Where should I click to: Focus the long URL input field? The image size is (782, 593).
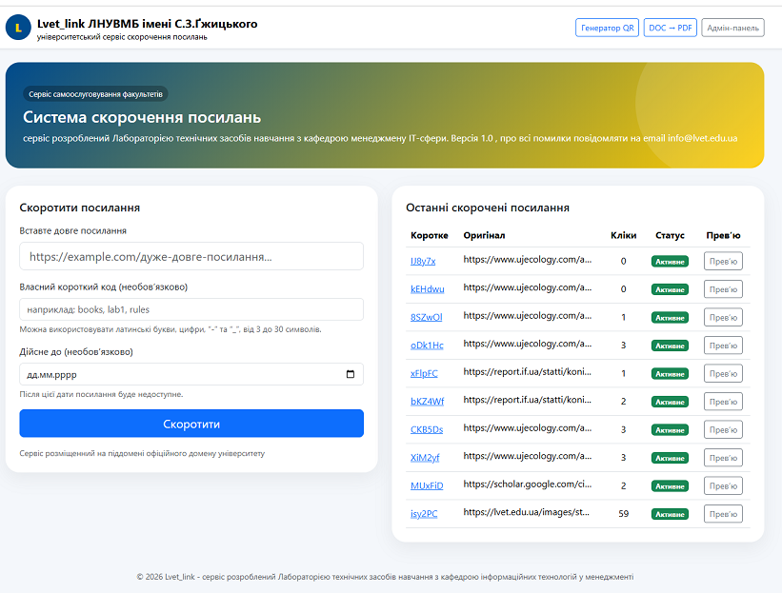(x=191, y=256)
